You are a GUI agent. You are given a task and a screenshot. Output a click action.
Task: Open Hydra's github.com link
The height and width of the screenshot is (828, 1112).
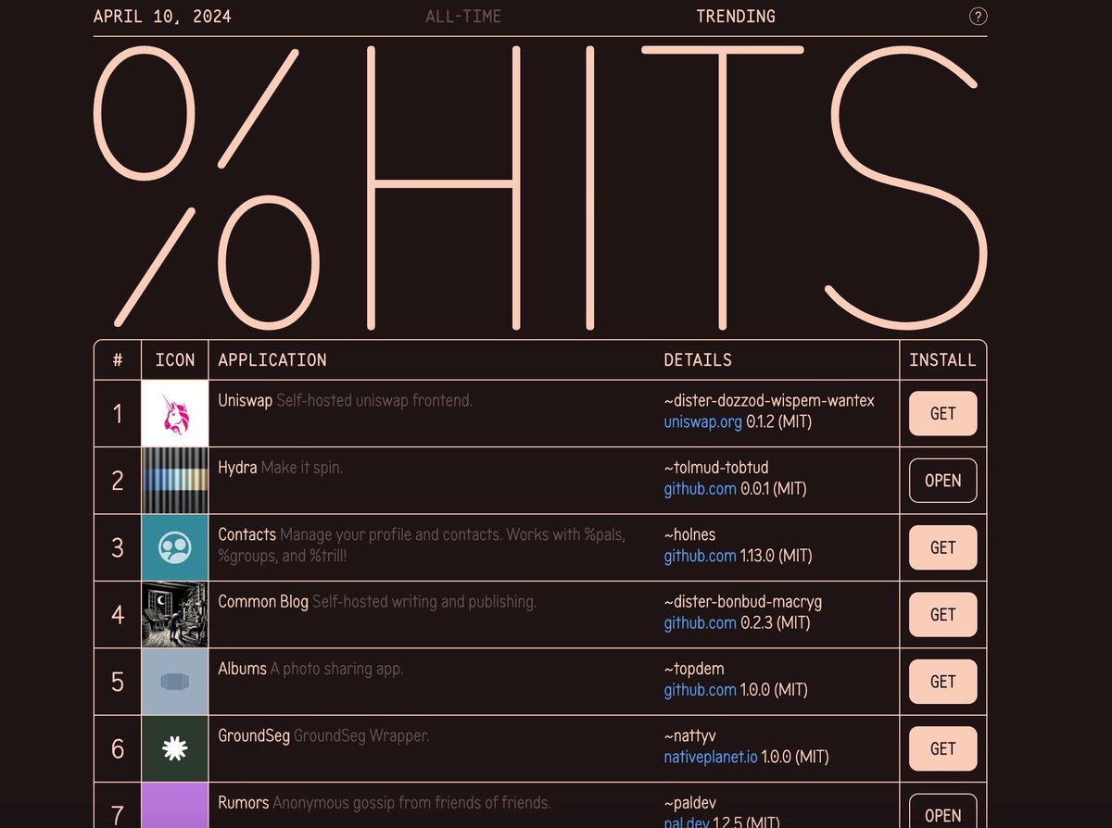[x=701, y=489]
